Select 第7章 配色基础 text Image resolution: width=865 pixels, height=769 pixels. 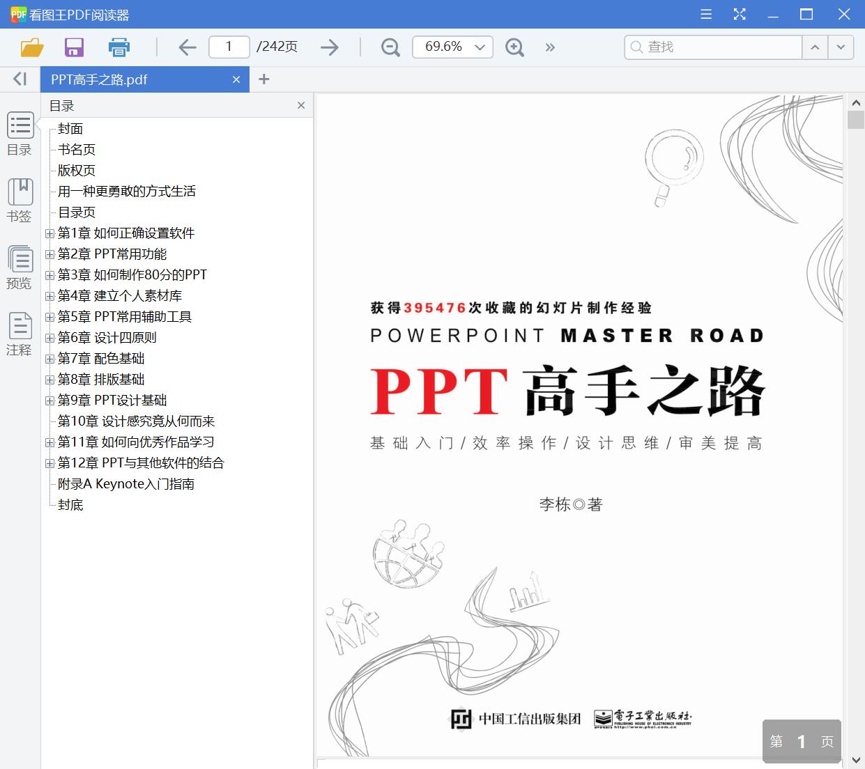point(101,359)
